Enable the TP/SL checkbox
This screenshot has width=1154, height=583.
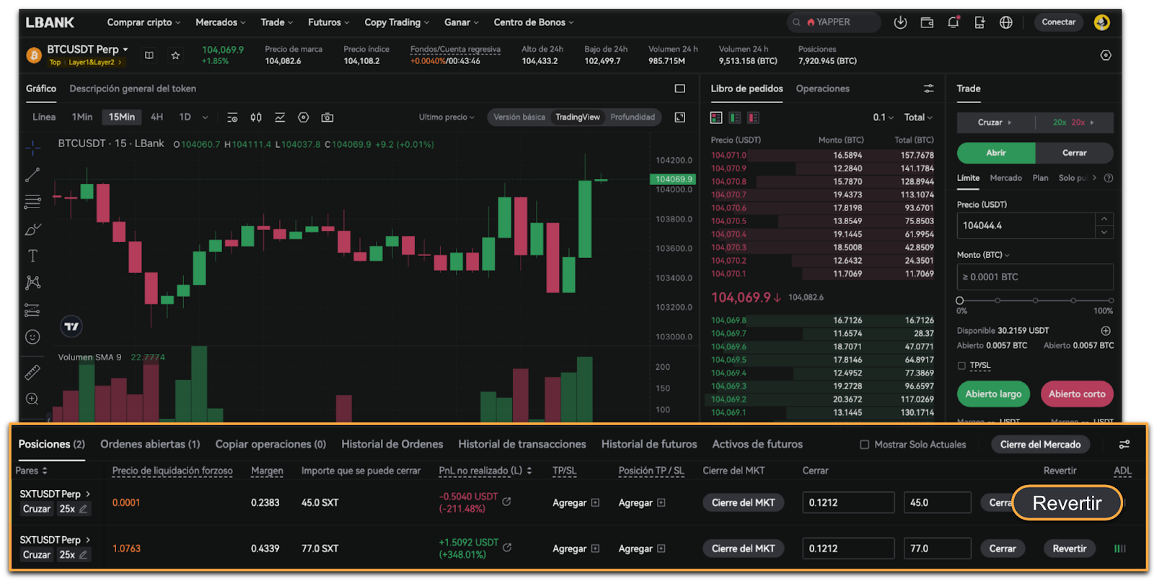coord(961,365)
